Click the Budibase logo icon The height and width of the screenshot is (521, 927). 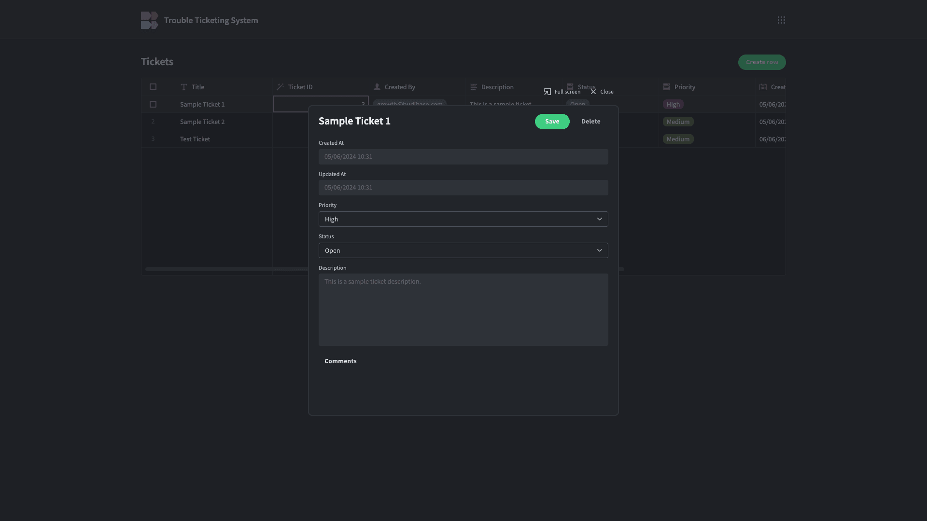pyautogui.click(x=150, y=20)
